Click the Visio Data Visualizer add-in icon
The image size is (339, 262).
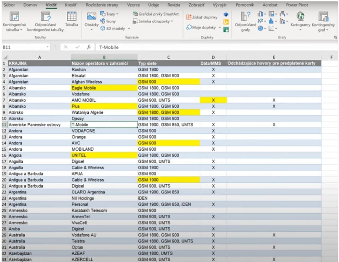(x=226, y=15)
